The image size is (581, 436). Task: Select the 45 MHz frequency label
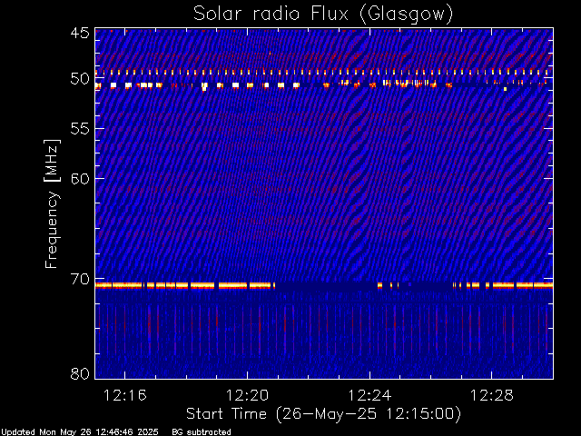click(x=80, y=33)
